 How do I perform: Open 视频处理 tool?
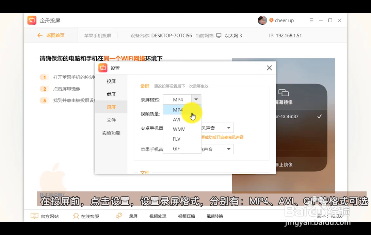[x=158, y=216]
